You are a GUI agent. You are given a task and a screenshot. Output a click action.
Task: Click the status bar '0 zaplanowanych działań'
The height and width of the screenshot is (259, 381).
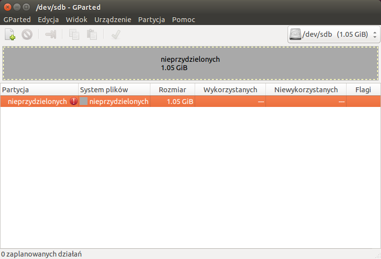tap(41, 254)
